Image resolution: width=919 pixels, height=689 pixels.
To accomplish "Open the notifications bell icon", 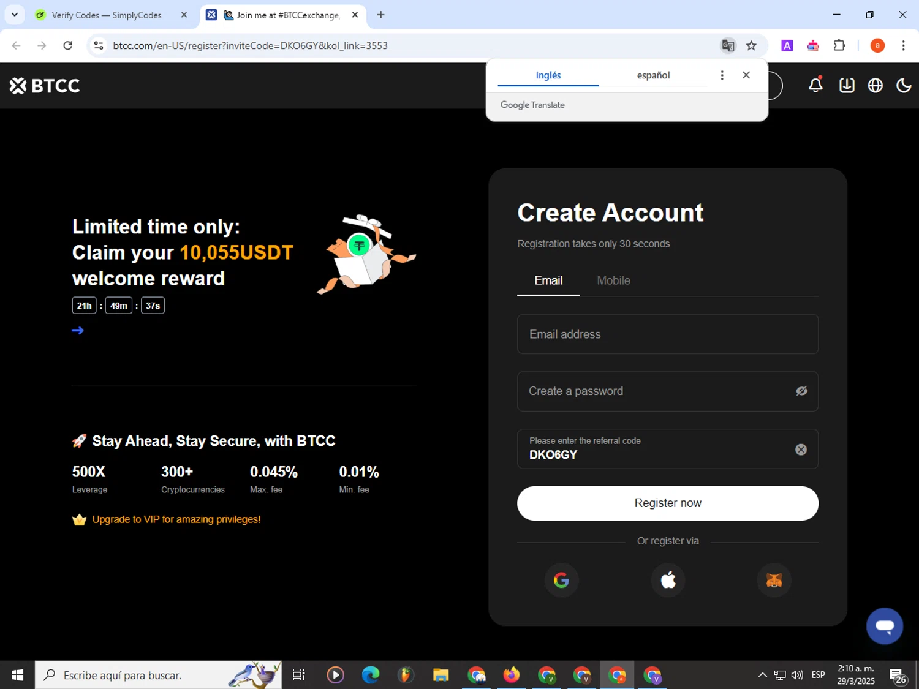I will (815, 85).
